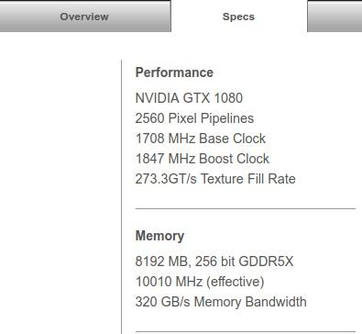Click the divider line below Memory specs
This screenshot has width=362, height=334.
[x=246, y=331]
